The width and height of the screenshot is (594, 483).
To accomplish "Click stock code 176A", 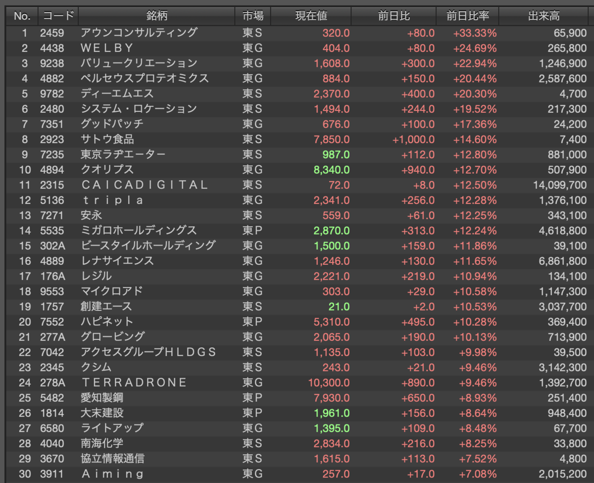I will point(52,276).
